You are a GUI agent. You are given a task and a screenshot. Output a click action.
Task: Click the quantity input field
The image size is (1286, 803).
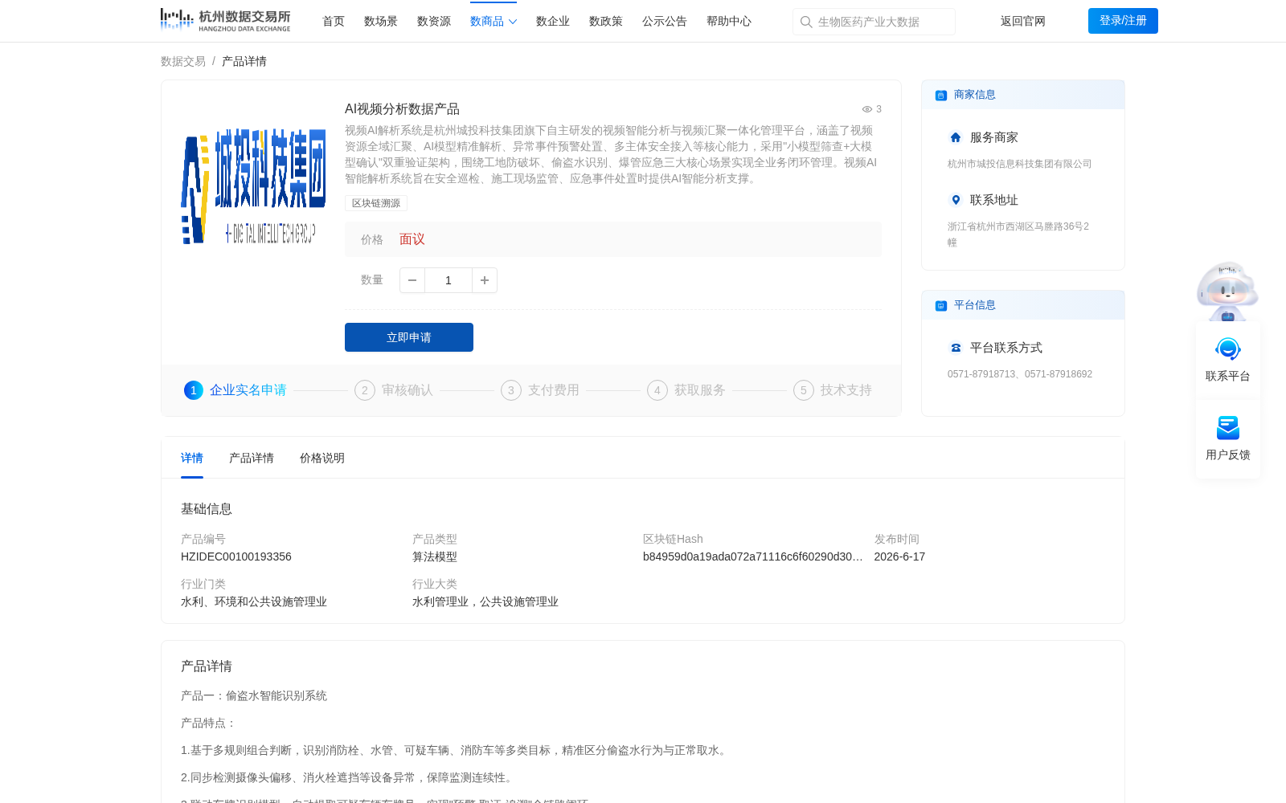tap(448, 280)
